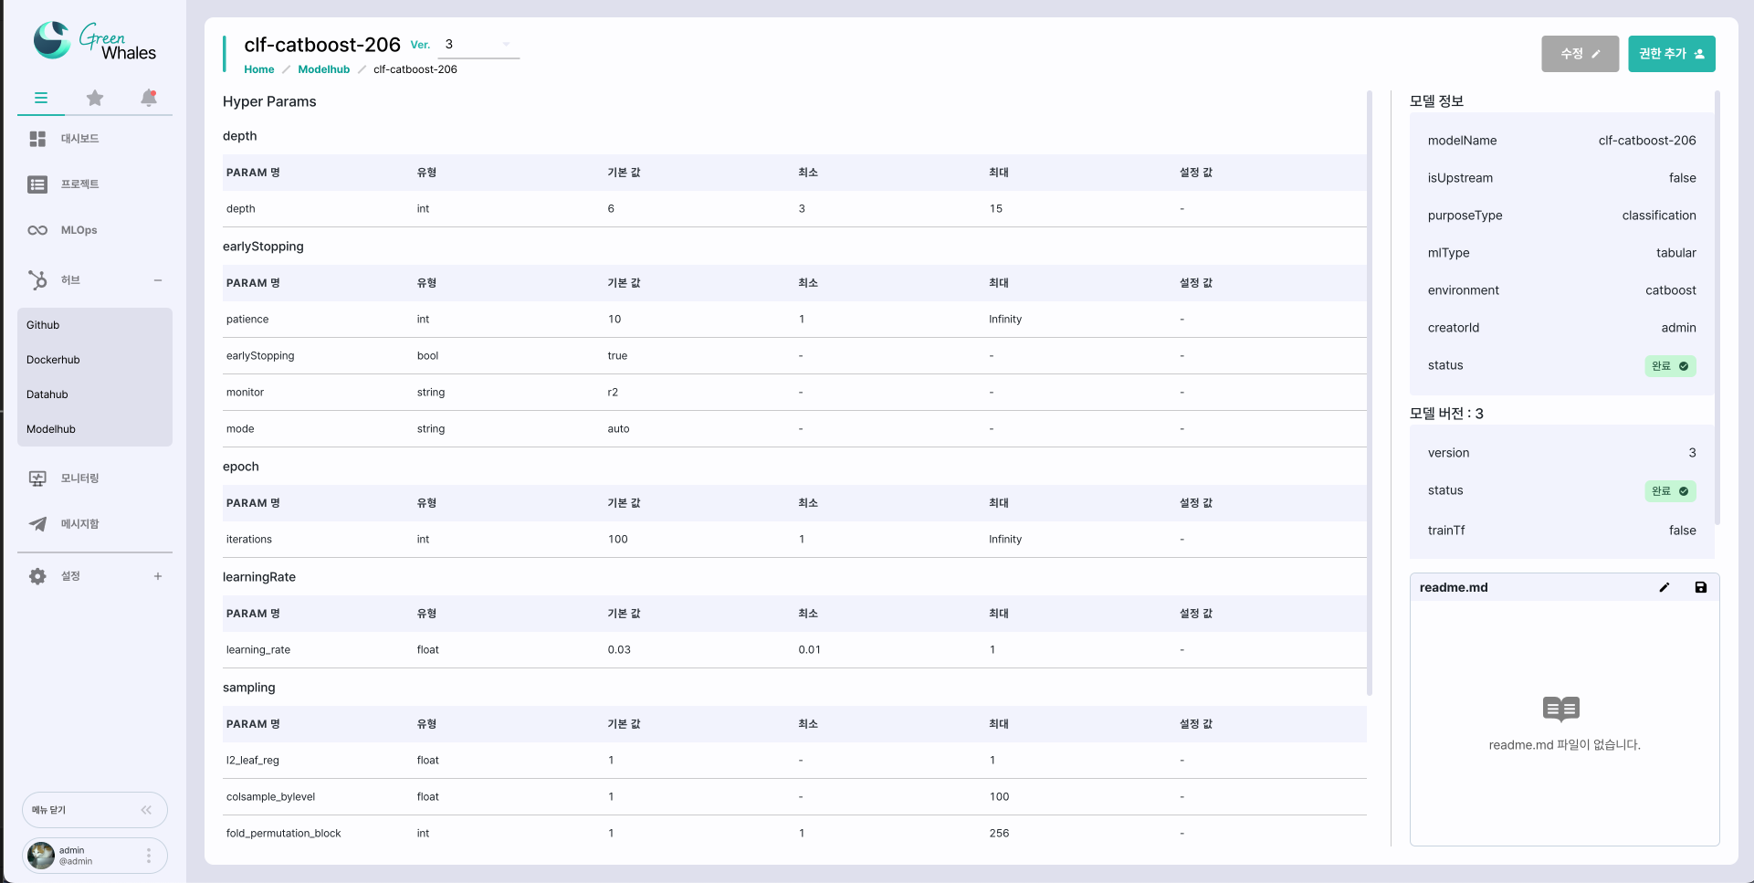The height and width of the screenshot is (883, 1754).
Task: Open the favorites star tab
Action: coord(95,98)
